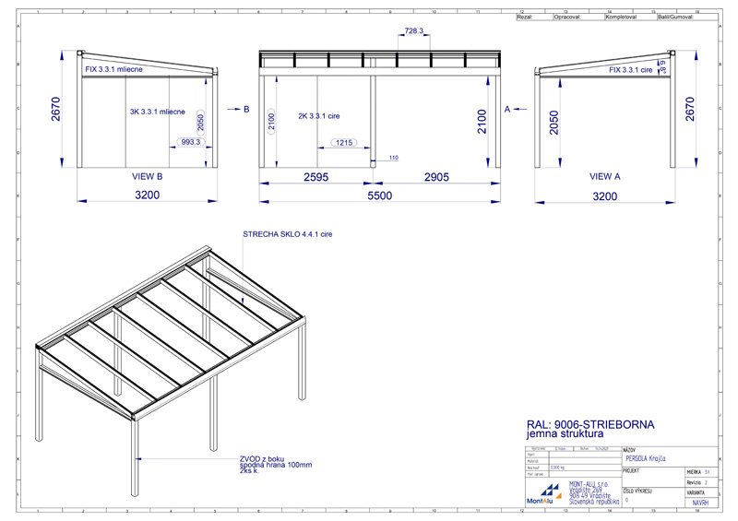The image size is (738, 521).
Task: Click the 'NAVRH' variant field
Action: pos(700,503)
